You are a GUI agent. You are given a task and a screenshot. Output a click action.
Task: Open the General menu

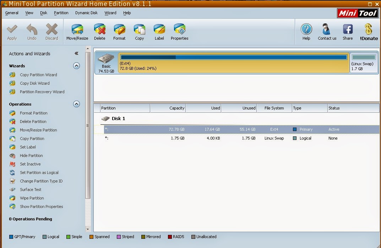point(12,13)
